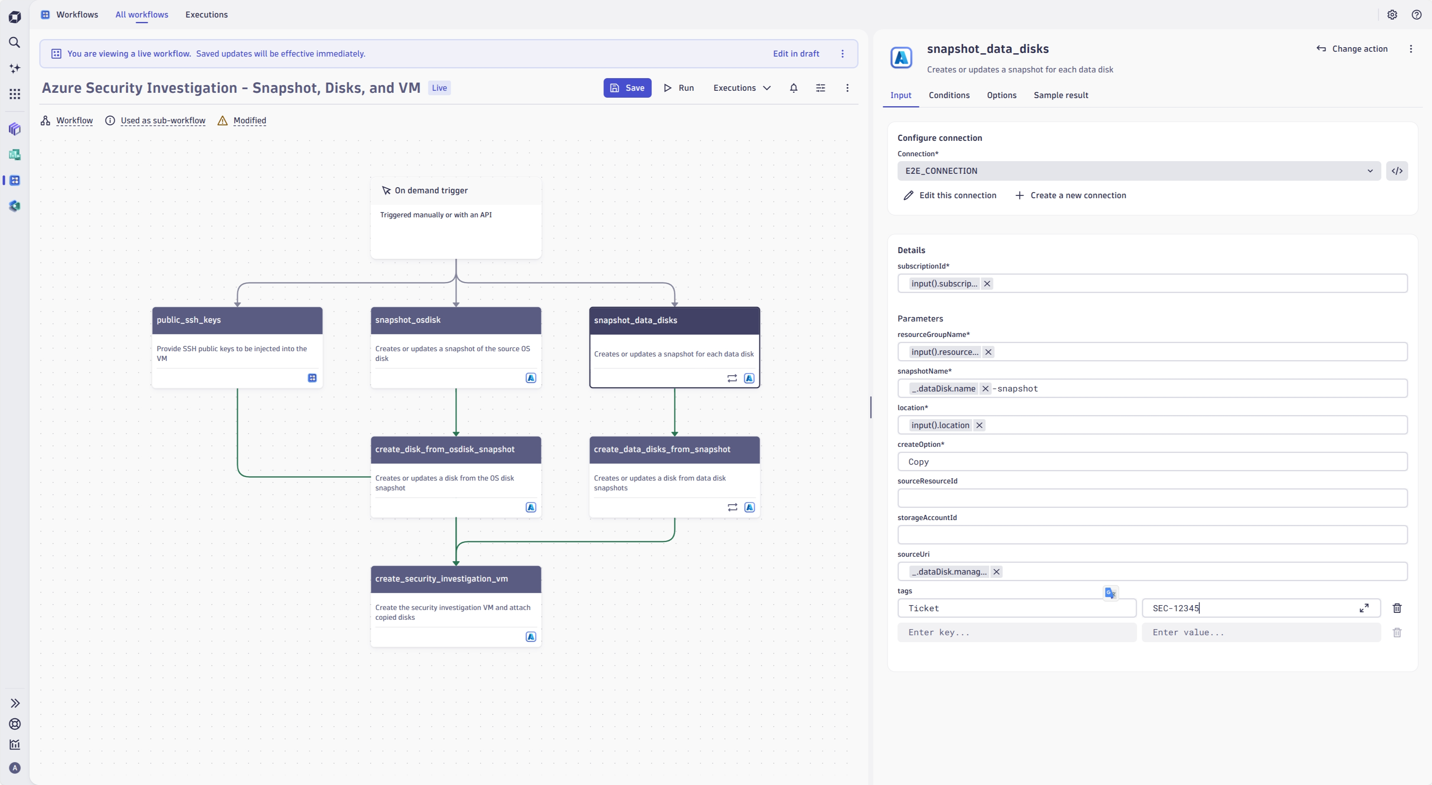The image size is (1432, 785).
Task: Click the search icon in left sidebar
Action: pyautogui.click(x=15, y=43)
